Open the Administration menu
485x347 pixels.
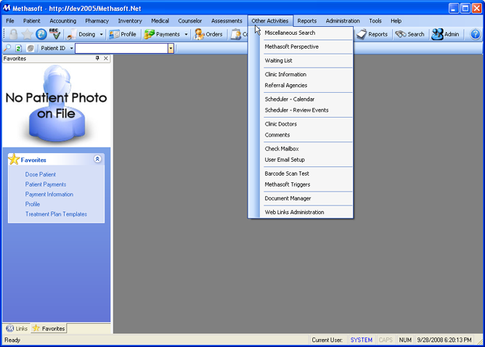(343, 21)
